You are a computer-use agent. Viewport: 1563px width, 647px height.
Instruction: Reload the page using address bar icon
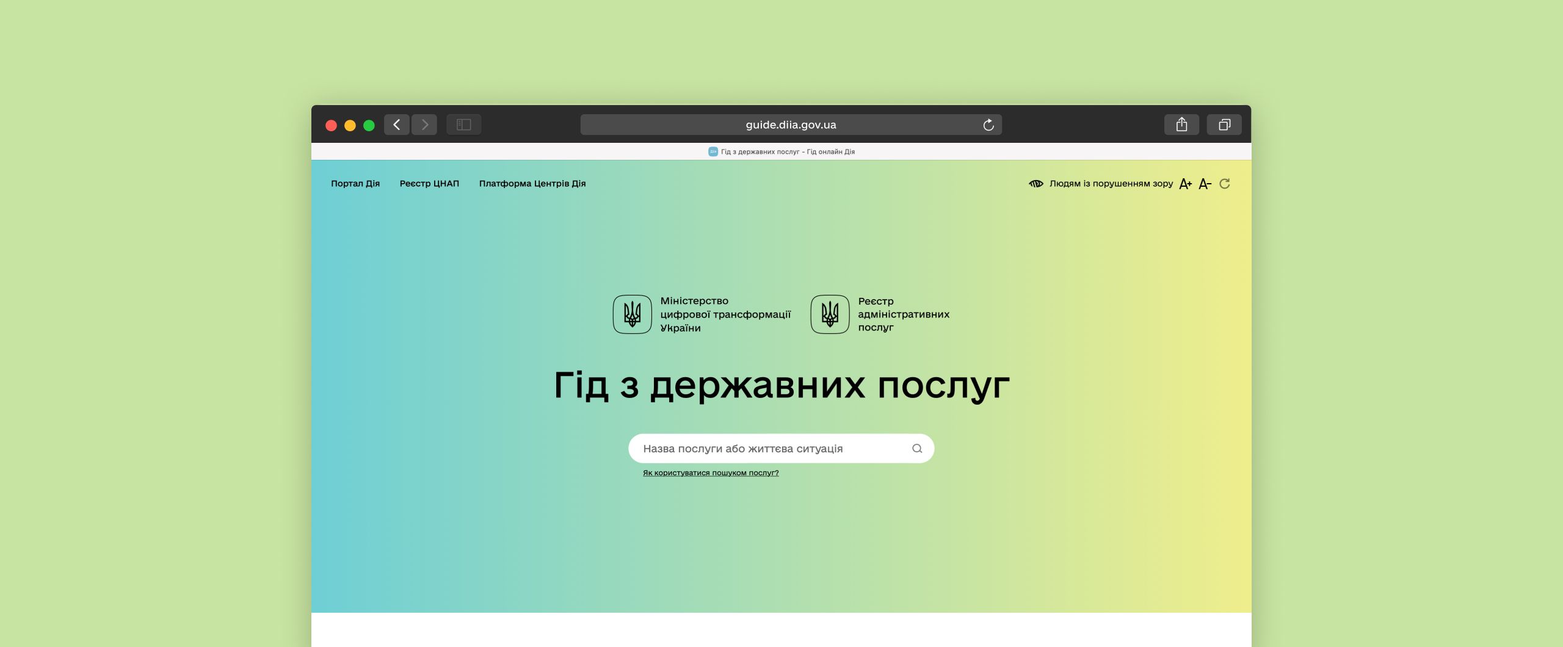click(x=988, y=125)
